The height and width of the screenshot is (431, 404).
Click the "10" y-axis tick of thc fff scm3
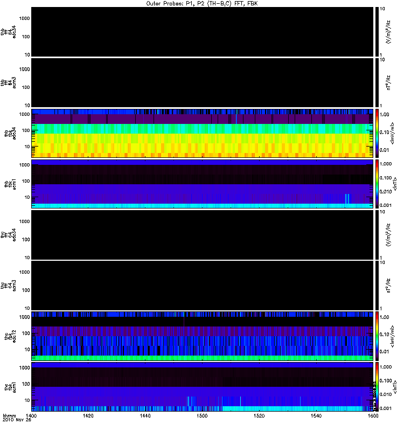point(27,308)
